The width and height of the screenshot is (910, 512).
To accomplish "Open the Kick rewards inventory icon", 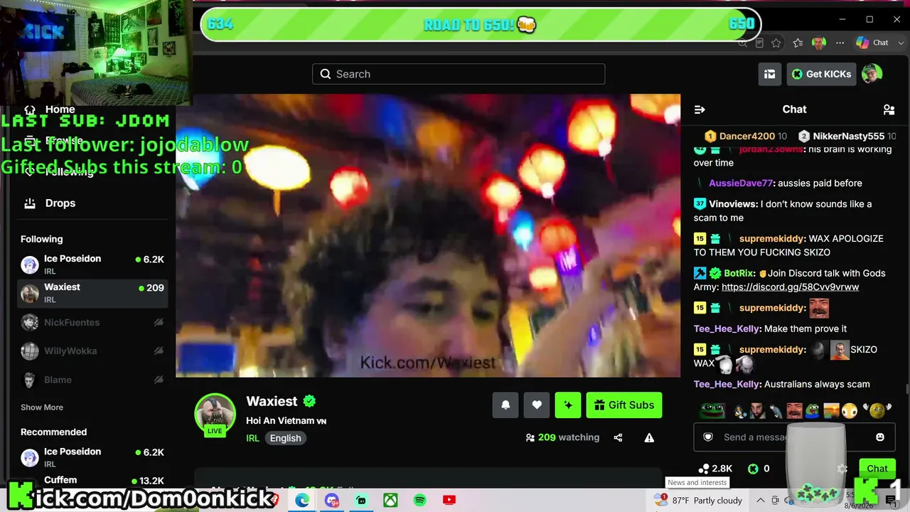I will click(x=769, y=74).
